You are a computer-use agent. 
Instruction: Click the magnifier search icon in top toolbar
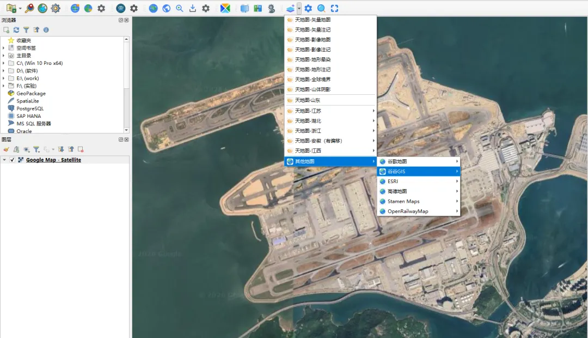click(x=179, y=8)
